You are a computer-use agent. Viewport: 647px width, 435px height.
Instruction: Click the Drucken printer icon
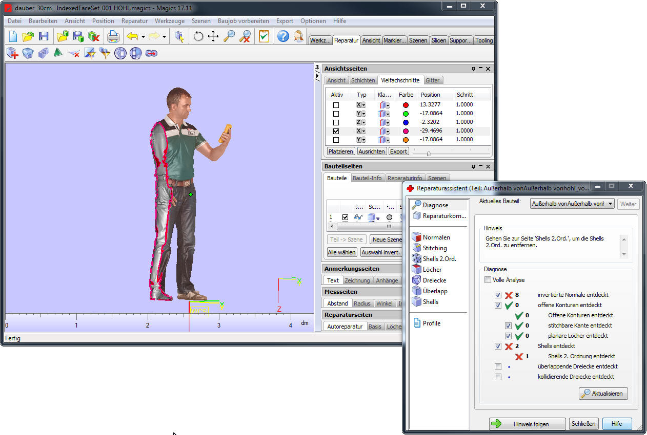point(113,36)
